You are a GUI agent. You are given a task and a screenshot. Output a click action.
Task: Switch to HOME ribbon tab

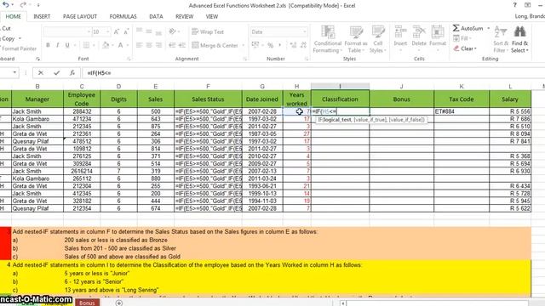click(x=14, y=16)
